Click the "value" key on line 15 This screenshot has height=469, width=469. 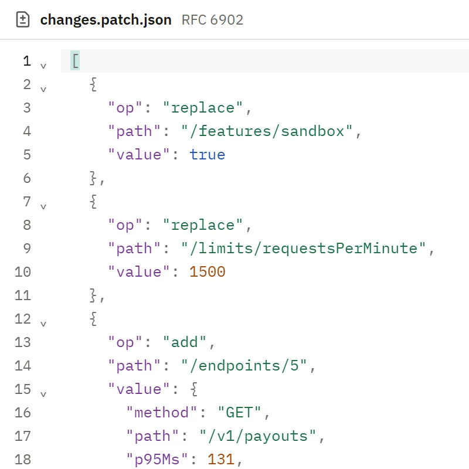coord(139,389)
